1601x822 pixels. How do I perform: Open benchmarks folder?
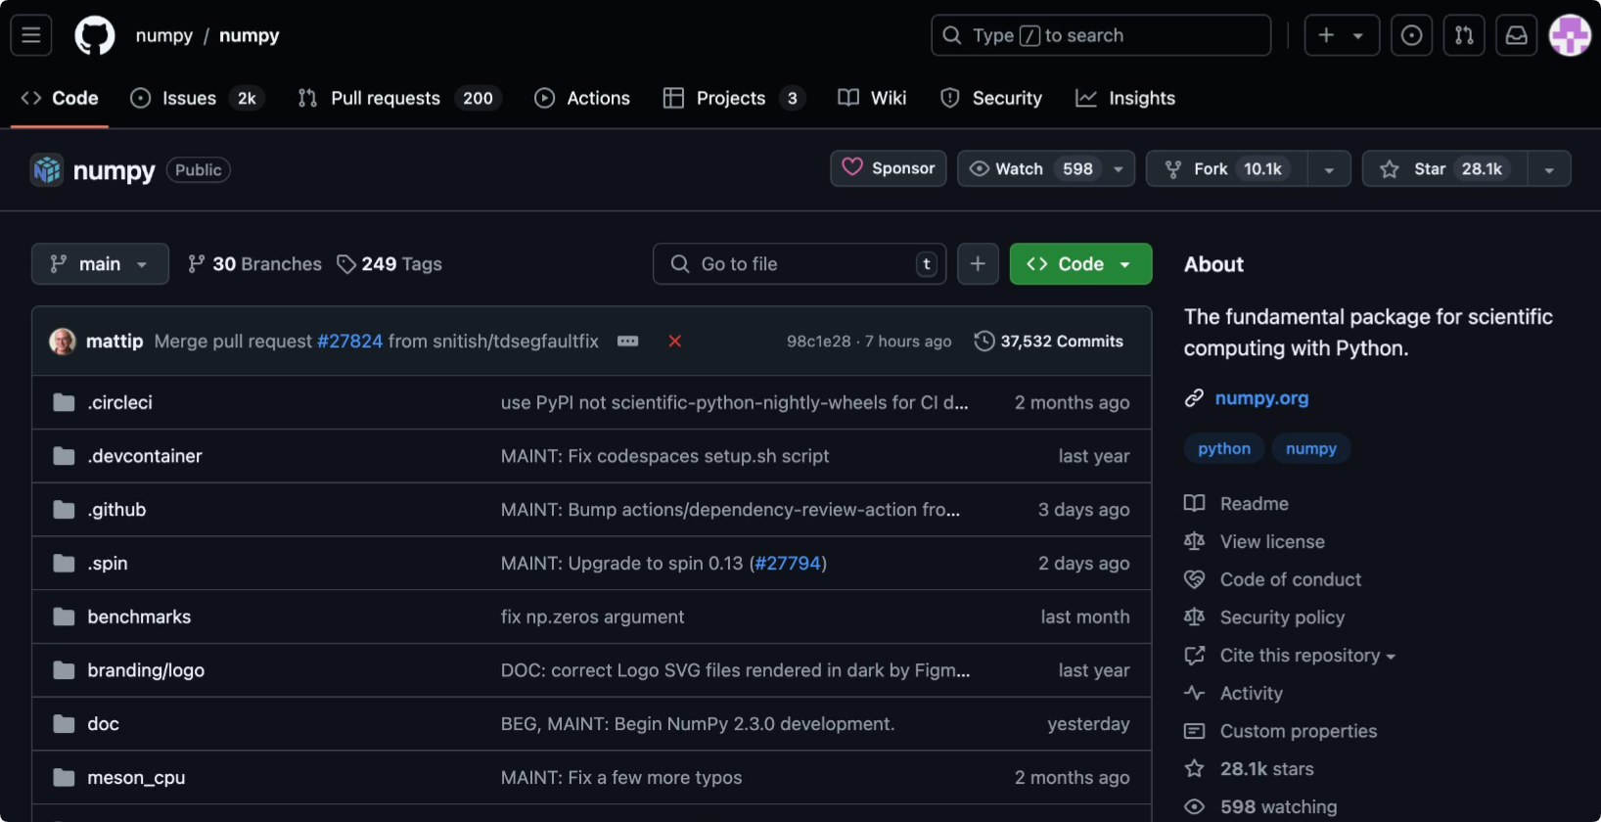tap(139, 616)
